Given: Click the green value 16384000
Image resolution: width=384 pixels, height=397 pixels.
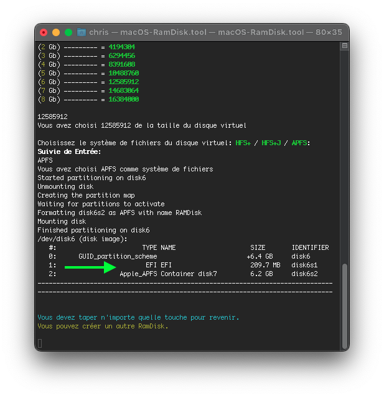Looking at the screenshot, I should point(124,99).
